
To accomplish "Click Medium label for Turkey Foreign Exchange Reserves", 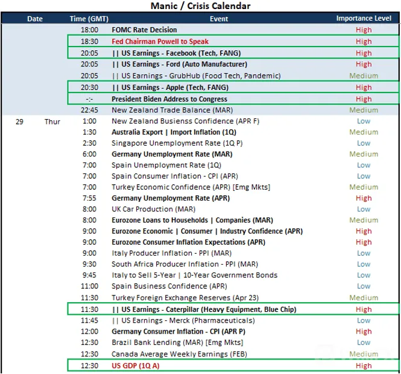I will [364, 298].
